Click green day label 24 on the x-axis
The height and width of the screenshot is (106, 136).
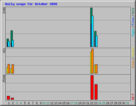tap(100, 103)
